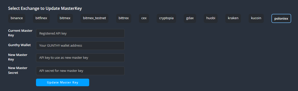
Task: Click the highlighted poloniex exchange
Action: click(x=281, y=19)
